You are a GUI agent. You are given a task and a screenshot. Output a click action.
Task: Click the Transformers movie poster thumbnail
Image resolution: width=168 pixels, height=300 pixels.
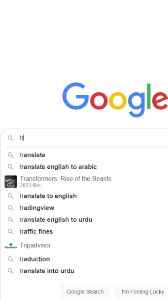11,182
